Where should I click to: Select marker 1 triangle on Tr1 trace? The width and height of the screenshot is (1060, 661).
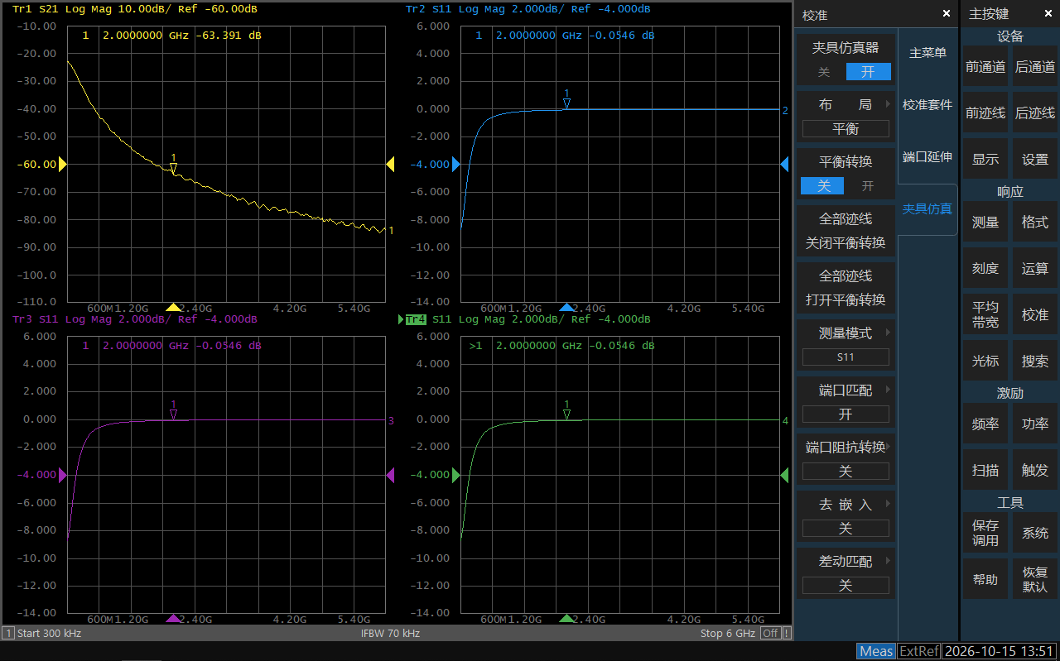tap(173, 169)
